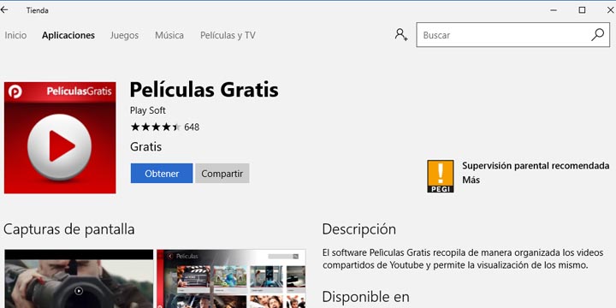Screen dimensions: 616x308
Task: Switch to the Música tab
Action: (169, 35)
